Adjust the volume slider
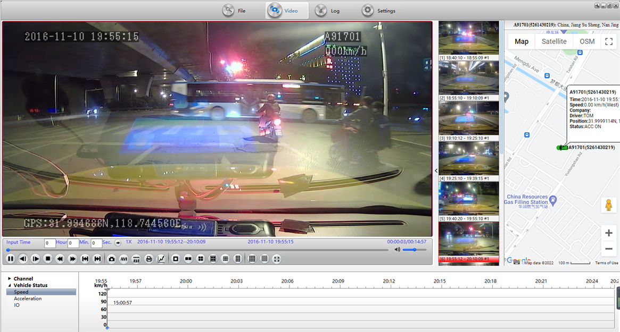Screen dimensions: 620x332 415,250
